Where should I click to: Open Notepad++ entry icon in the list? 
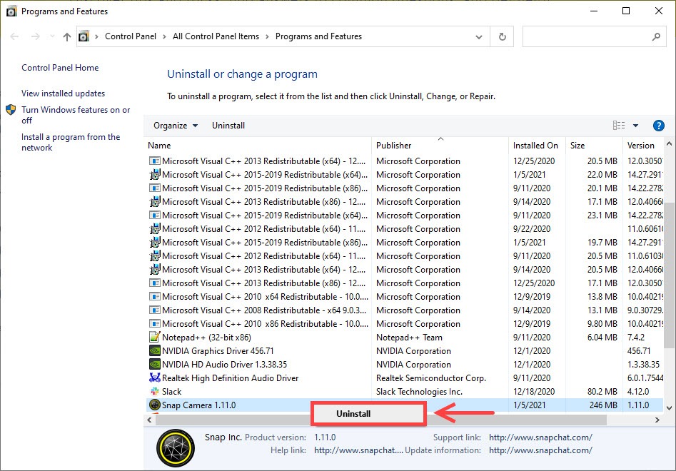click(x=154, y=337)
